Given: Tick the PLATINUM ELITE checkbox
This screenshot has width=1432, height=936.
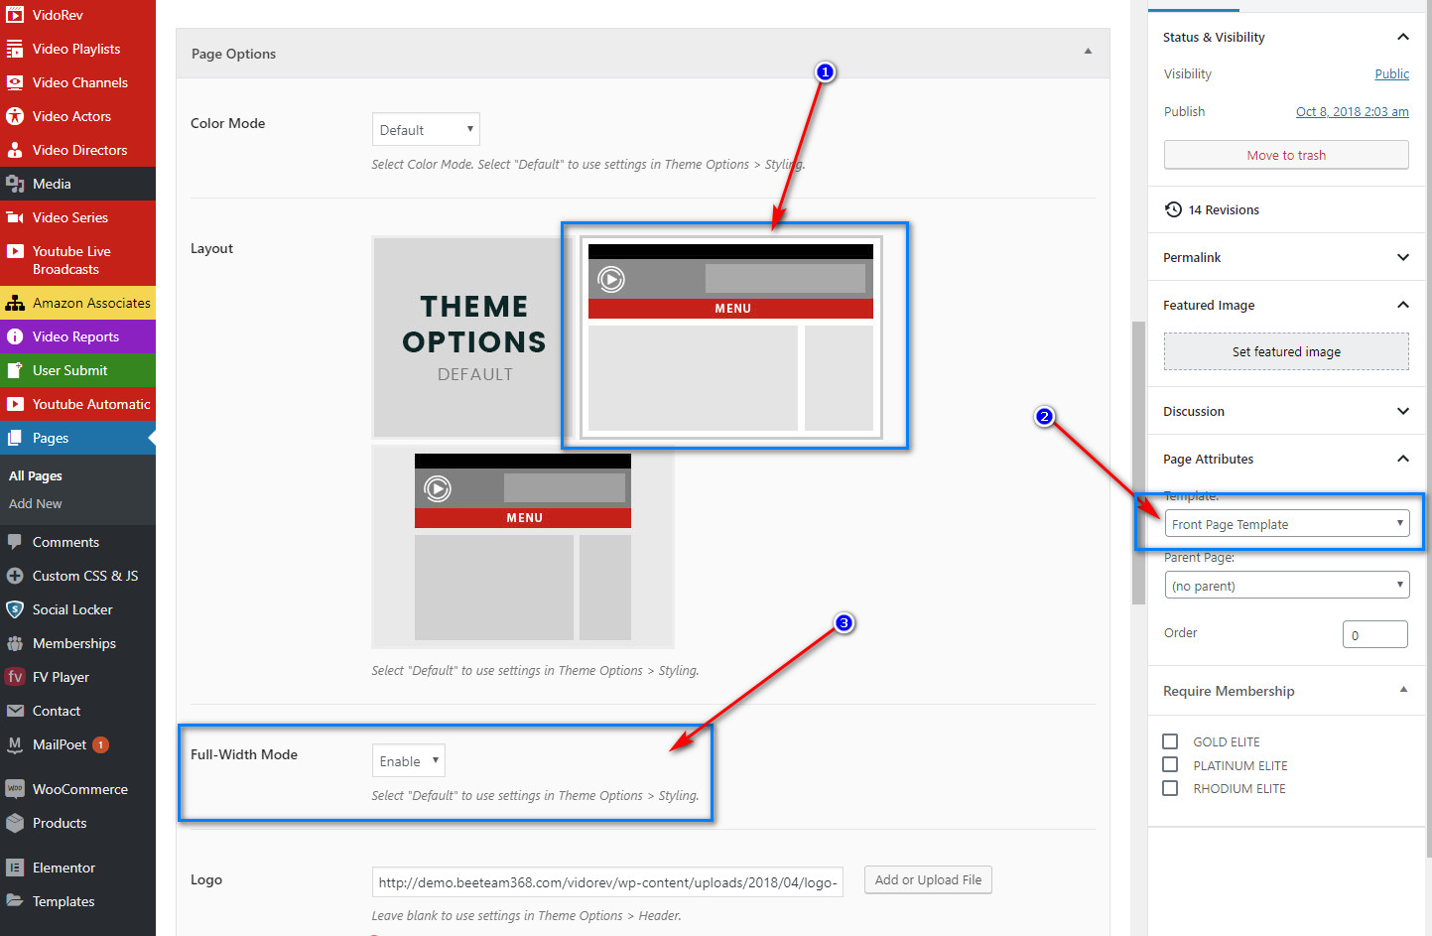Looking at the screenshot, I should (x=1170, y=765).
